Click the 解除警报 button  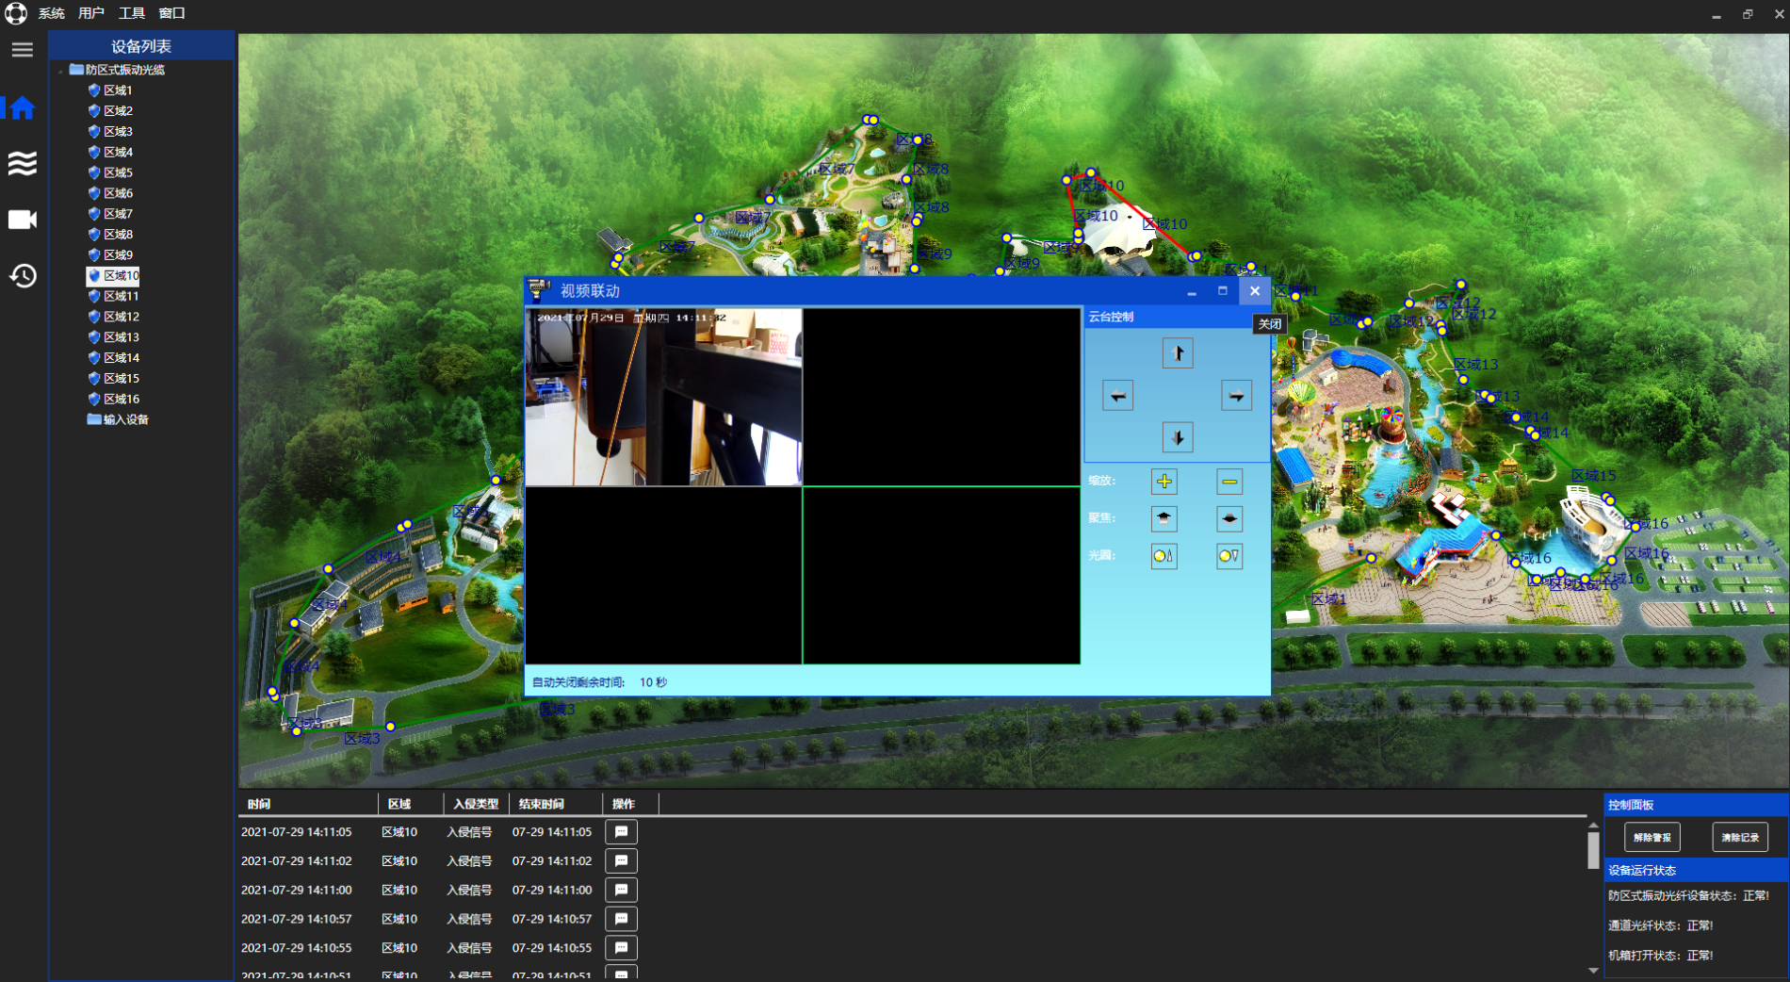pyautogui.click(x=1652, y=837)
